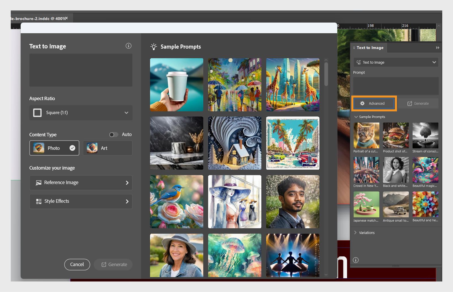Click the Generate button in the dialog
The width and height of the screenshot is (453, 292).
pyautogui.click(x=113, y=265)
